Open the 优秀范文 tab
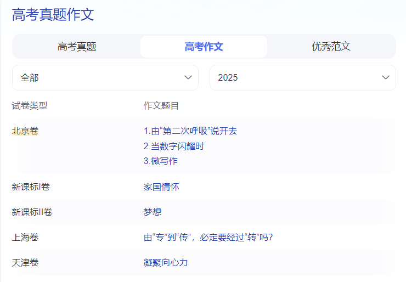 pyautogui.click(x=331, y=47)
